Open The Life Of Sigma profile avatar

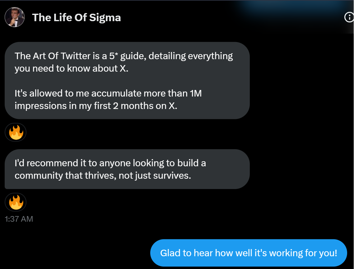pos(15,17)
